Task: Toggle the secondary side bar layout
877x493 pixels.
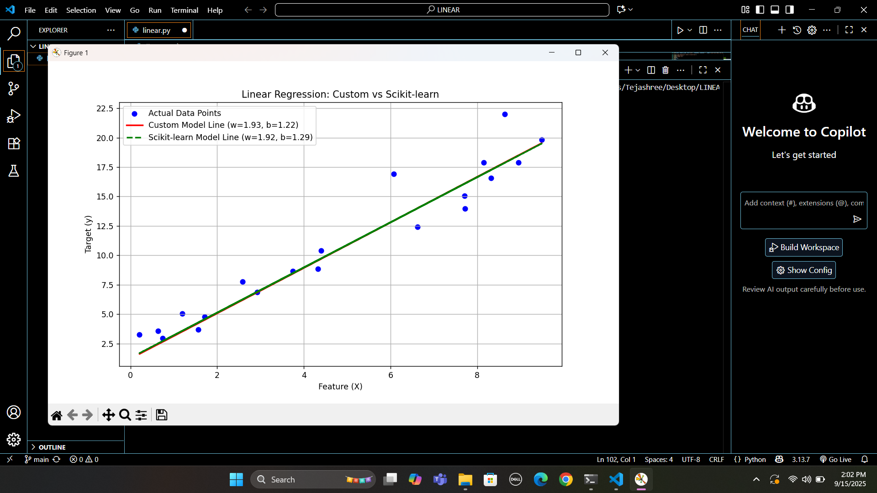Action: coord(789,10)
